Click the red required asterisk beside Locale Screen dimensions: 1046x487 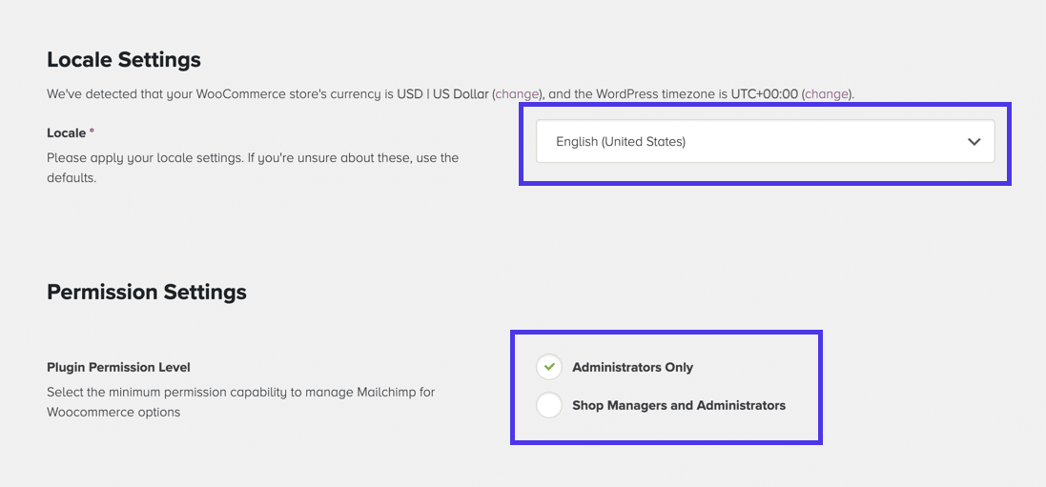click(92, 133)
